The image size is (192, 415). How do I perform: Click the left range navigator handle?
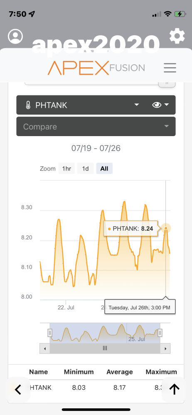(50, 333)
